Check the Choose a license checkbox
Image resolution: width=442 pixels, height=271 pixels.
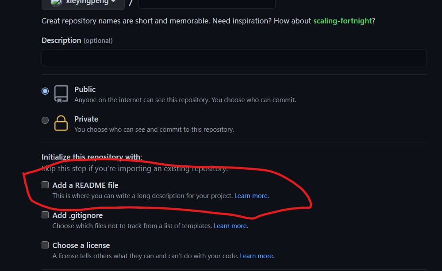click(x=45, y=245)
